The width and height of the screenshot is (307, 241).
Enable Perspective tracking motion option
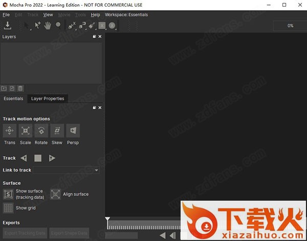point(73,131)
